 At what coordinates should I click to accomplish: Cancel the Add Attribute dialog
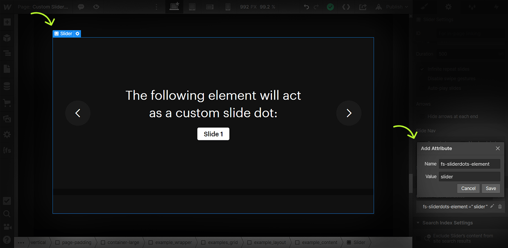[468, 188]
